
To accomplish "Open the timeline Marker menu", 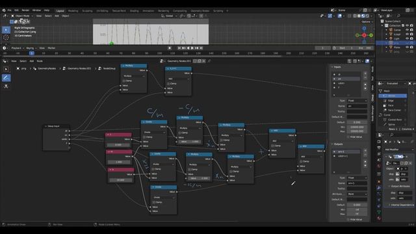I will [x=51, y=48].
